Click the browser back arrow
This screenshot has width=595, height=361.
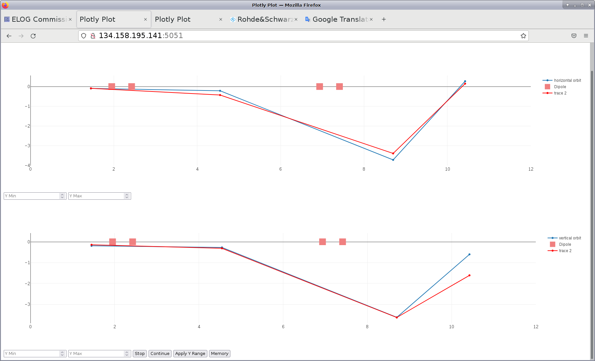click(x=9, y=36)
